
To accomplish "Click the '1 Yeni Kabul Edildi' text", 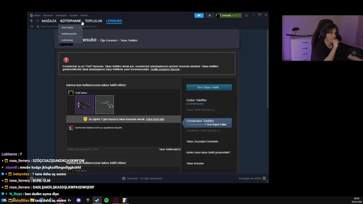I will click(x=215, y=125).
